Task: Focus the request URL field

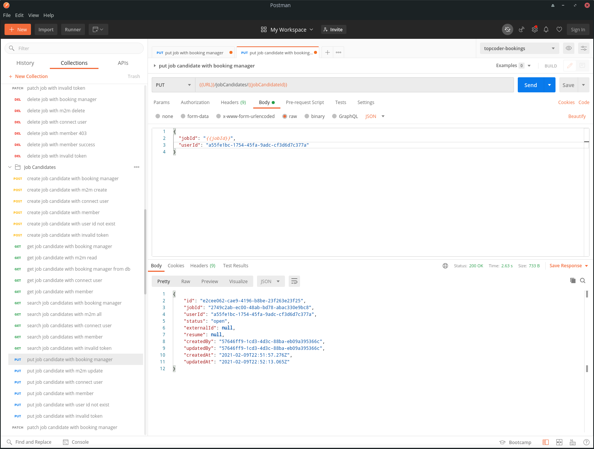Action: pos(354,85)
